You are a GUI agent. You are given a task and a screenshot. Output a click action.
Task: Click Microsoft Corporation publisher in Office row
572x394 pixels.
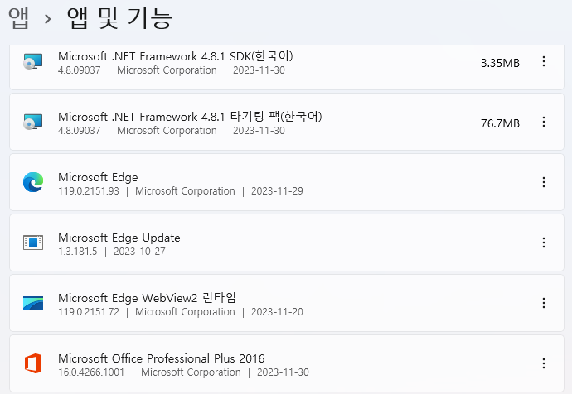click(x=191, y=372)
